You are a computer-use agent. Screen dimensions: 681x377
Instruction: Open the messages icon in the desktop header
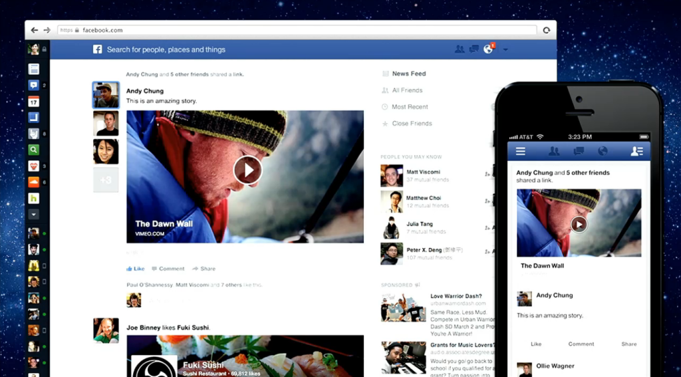[474, 49]
